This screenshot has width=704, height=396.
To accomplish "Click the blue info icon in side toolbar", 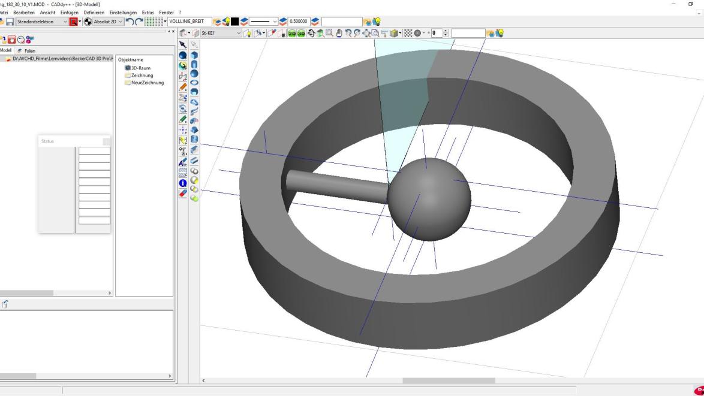I will pos(183,183).
